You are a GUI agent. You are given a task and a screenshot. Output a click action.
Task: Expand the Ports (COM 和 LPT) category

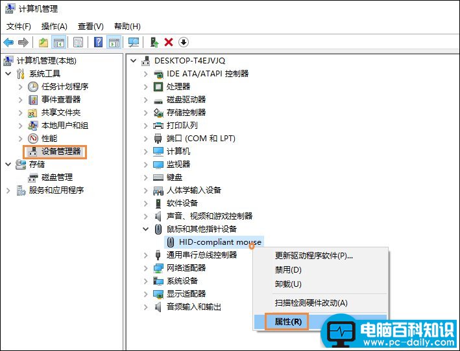(x=145, y=139)
